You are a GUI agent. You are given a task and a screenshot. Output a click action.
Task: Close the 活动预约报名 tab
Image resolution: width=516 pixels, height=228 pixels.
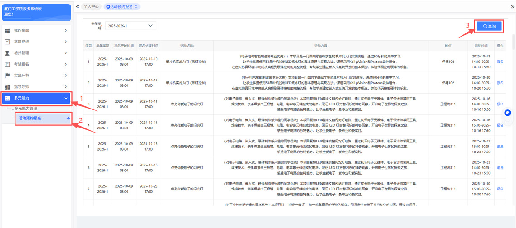pyautogui.click(x=136, y=7)
